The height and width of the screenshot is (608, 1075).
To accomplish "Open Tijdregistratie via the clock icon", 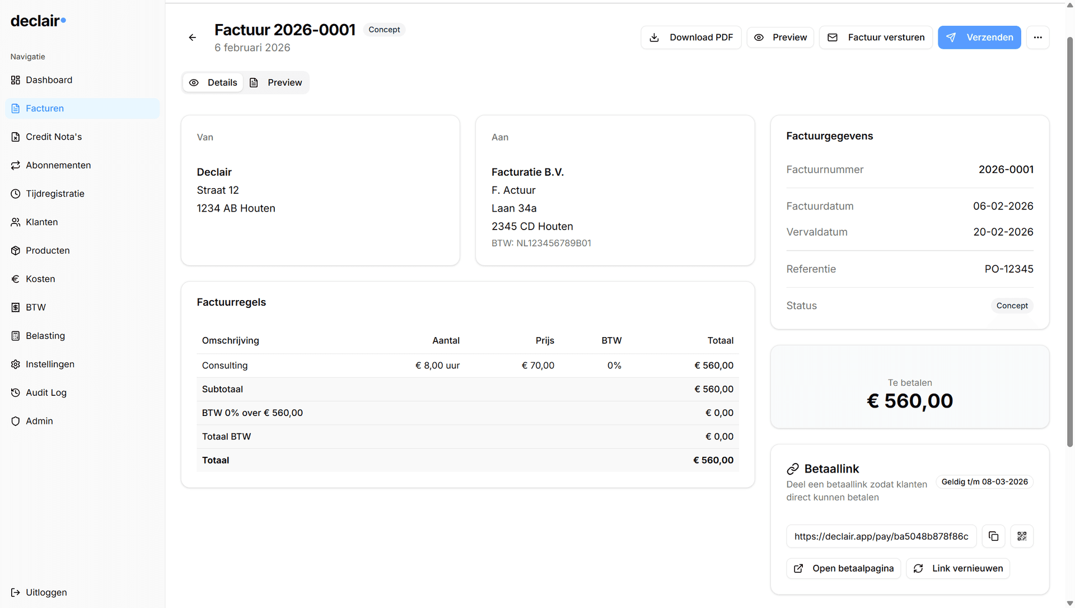I will click(16, 194).
